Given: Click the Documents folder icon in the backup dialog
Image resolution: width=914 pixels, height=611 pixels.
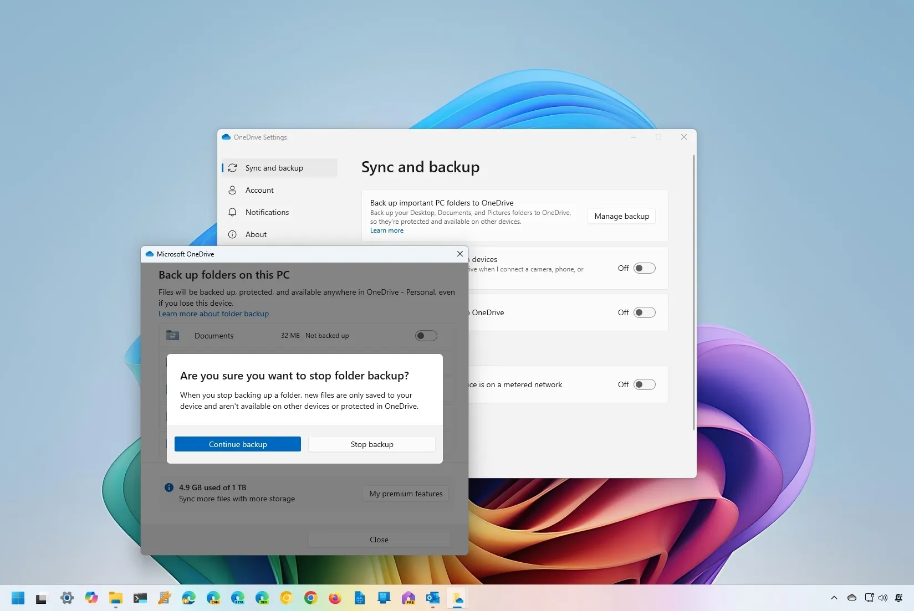Looking at the screenshot, I should (172, 335).
